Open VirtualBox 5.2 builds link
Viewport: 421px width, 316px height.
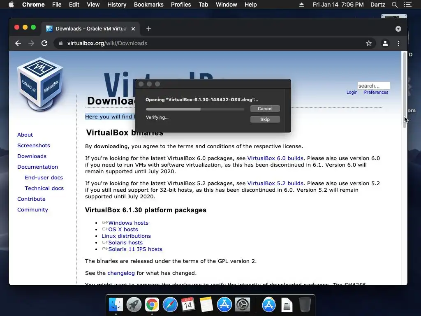[275, 183]
